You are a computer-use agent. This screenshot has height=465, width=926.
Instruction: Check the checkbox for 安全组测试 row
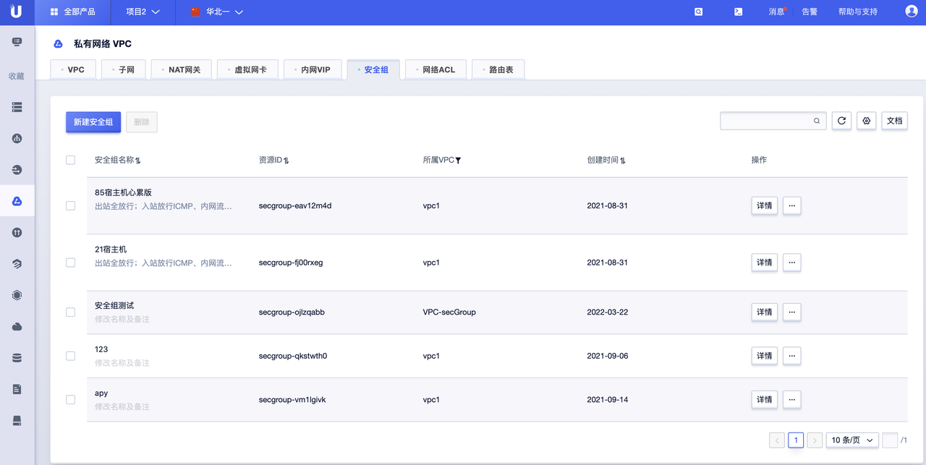(70, 312)
